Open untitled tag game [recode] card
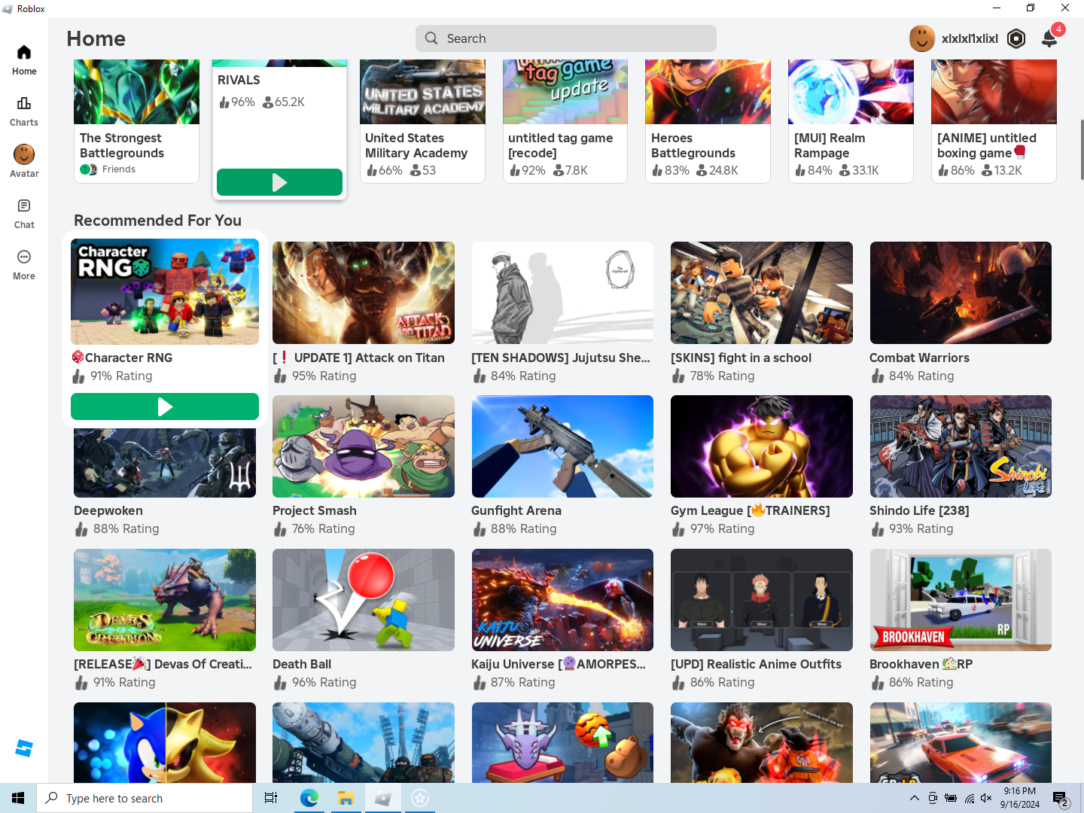This screenshot has height=813, width=1084. 565,121
